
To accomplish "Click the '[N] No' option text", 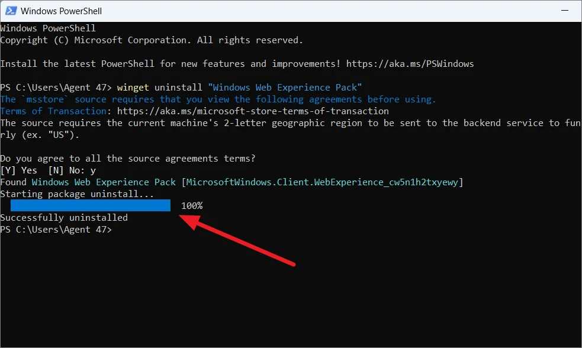I will click(66, 170).
